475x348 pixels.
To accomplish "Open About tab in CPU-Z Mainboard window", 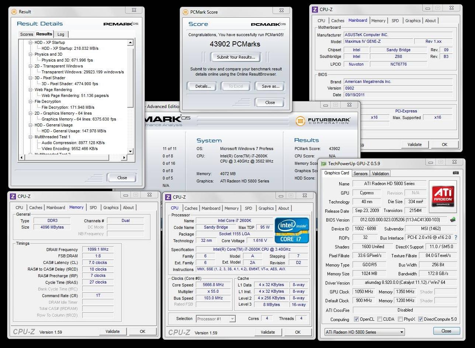I will [x=430, y=21].
